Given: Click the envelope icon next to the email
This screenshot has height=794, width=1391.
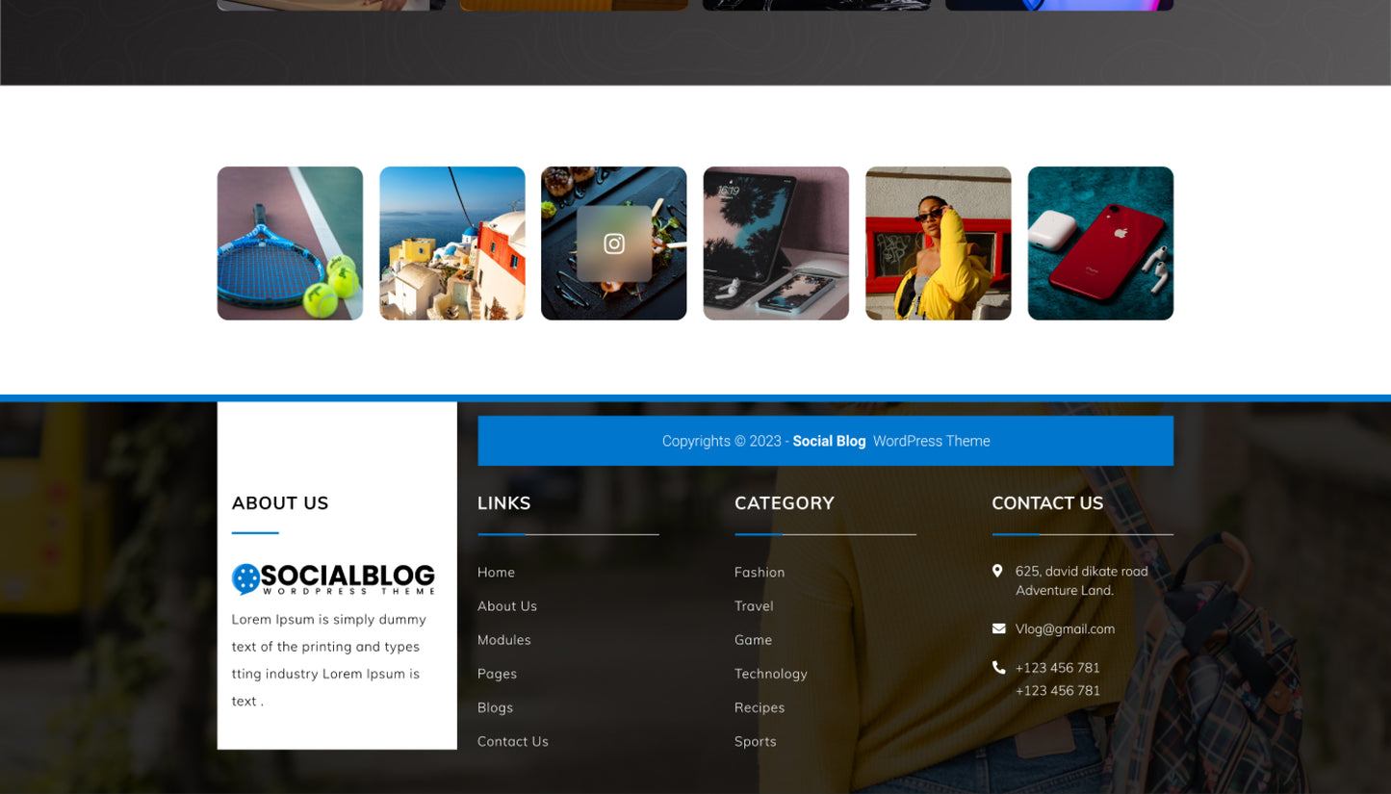Looking at the screenshot, I should 998,628.
